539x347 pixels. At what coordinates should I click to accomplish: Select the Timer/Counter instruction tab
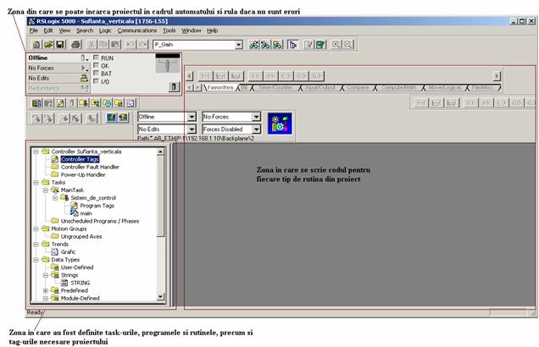click(275, 87)
